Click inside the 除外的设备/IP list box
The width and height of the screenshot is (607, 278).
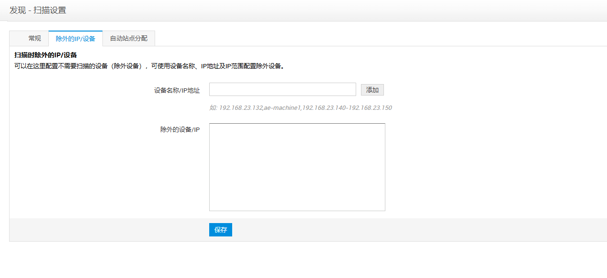[297, 167]
